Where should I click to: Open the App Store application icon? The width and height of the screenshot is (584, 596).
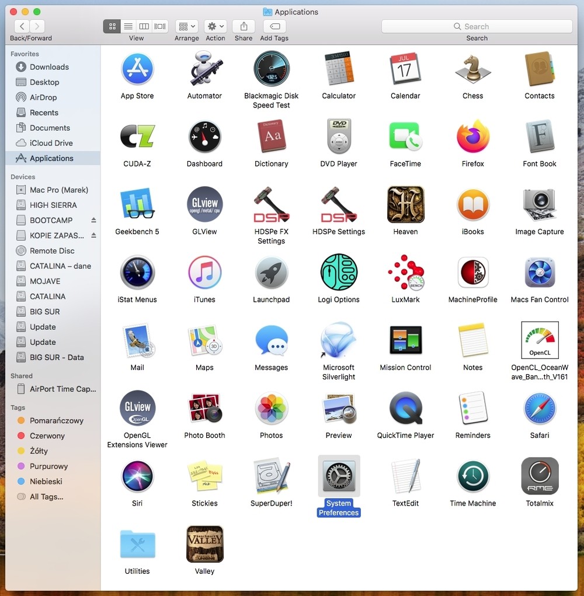pyautogui.click(x=137, y=69)
